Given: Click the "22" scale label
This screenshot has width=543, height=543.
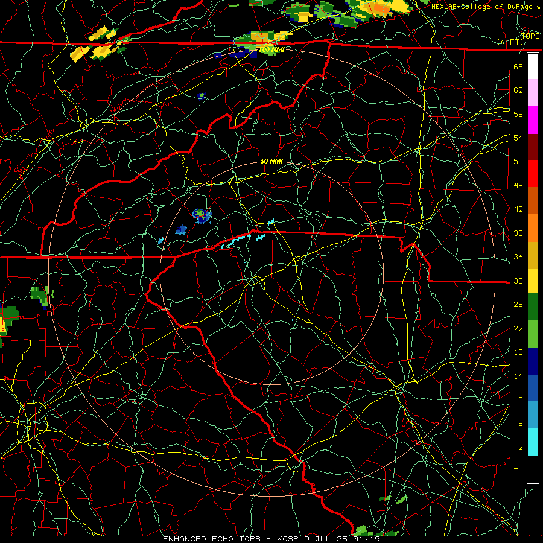Looking at the screenshot, I should (518, 328).
